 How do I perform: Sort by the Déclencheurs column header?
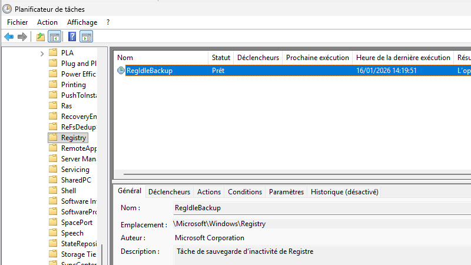258,58
